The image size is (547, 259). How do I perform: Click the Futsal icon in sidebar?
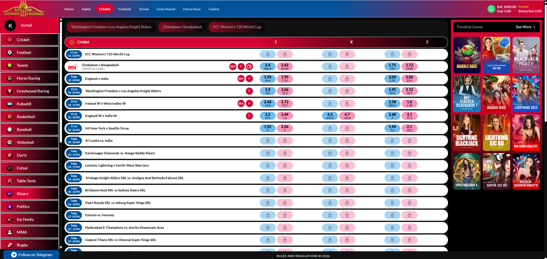pos(10,168)
